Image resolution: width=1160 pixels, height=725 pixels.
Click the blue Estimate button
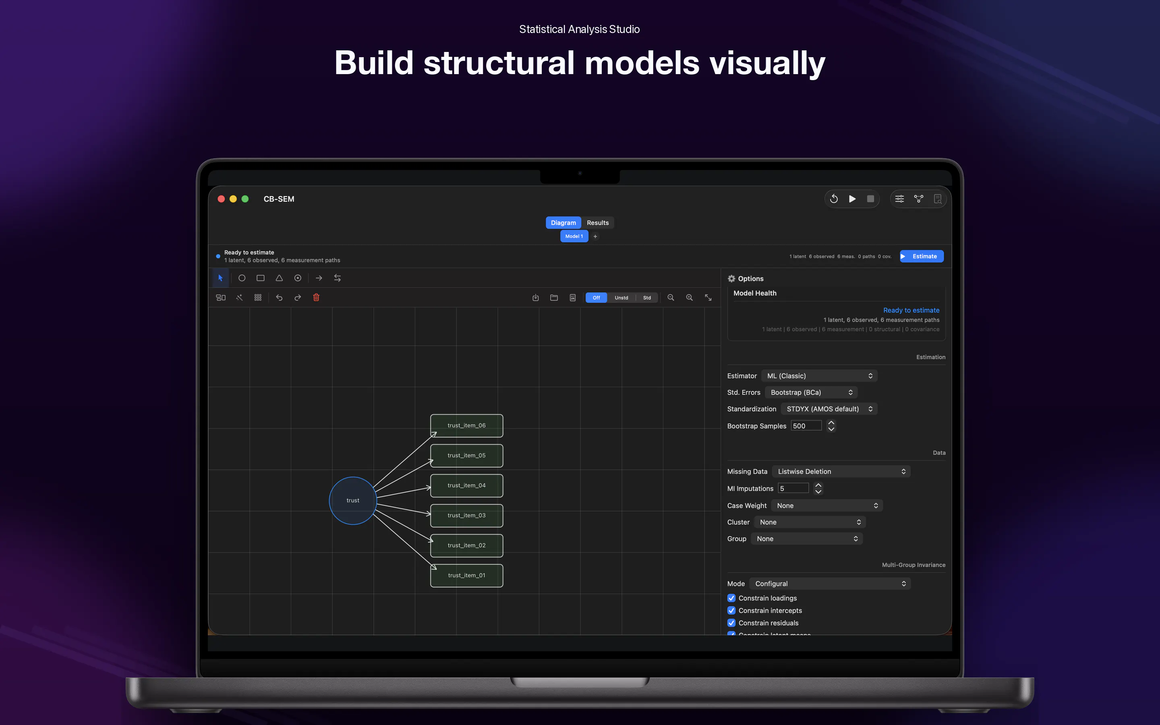(x=921, y=257)
